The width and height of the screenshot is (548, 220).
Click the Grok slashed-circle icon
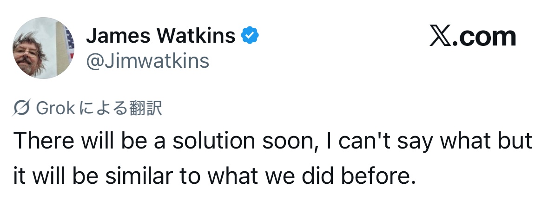coord(23,108)
